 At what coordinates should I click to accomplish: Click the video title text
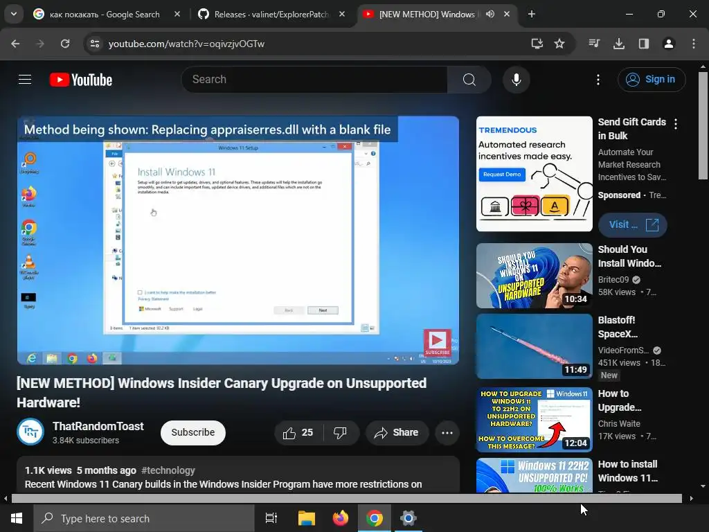(x=222, y=393)
